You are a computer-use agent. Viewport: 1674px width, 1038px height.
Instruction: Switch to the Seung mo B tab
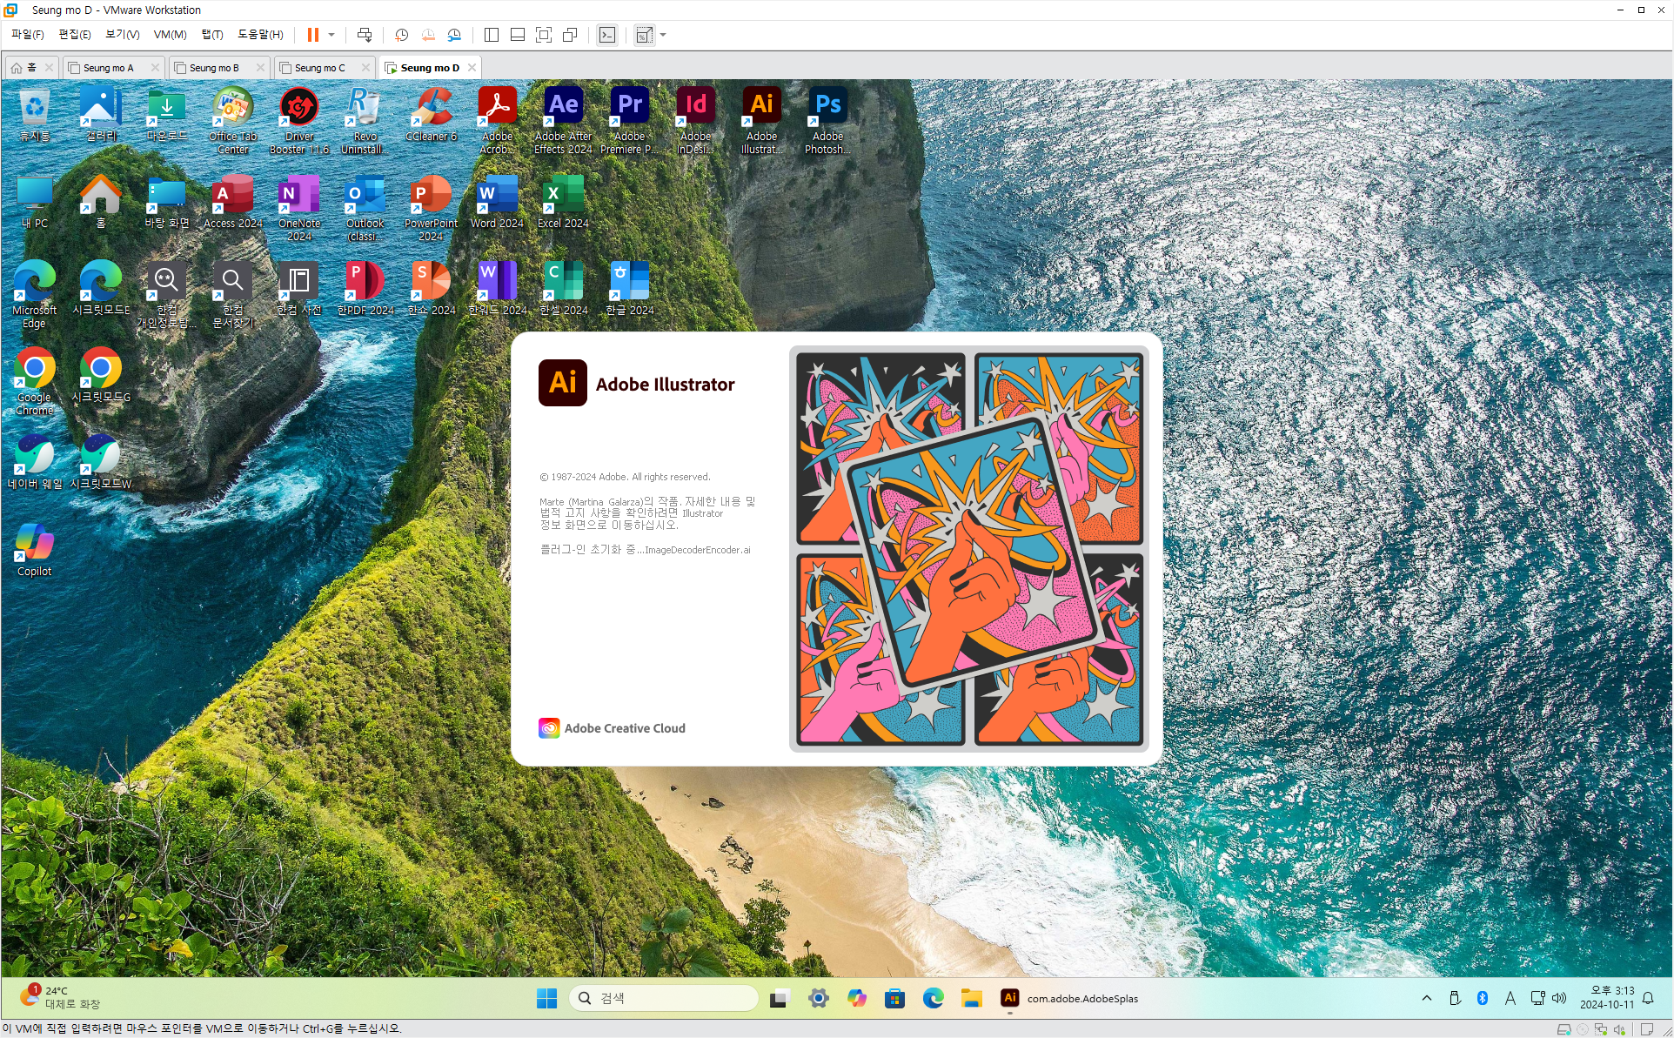click(214, 68)
